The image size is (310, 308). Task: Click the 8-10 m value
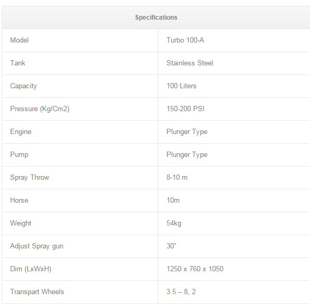(x=177, y=177)
